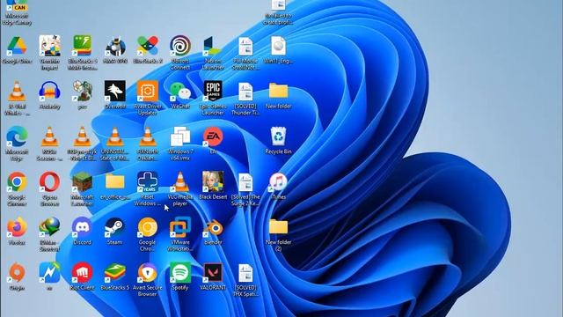Click the Reset Windows shortcut icon

(148, 182)
